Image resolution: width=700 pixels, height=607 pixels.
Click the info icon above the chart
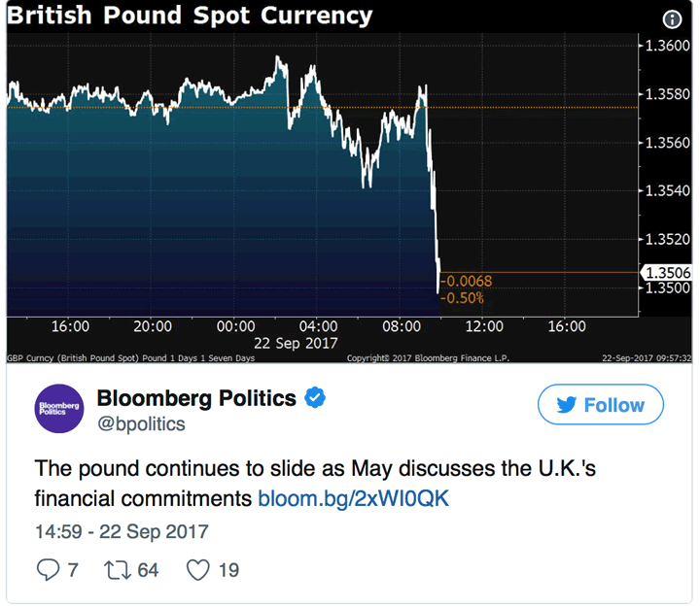point(672,18)
